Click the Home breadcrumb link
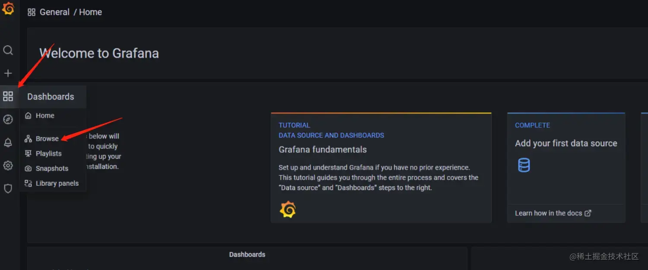This screenshot has height=270, width=648. 90,12
